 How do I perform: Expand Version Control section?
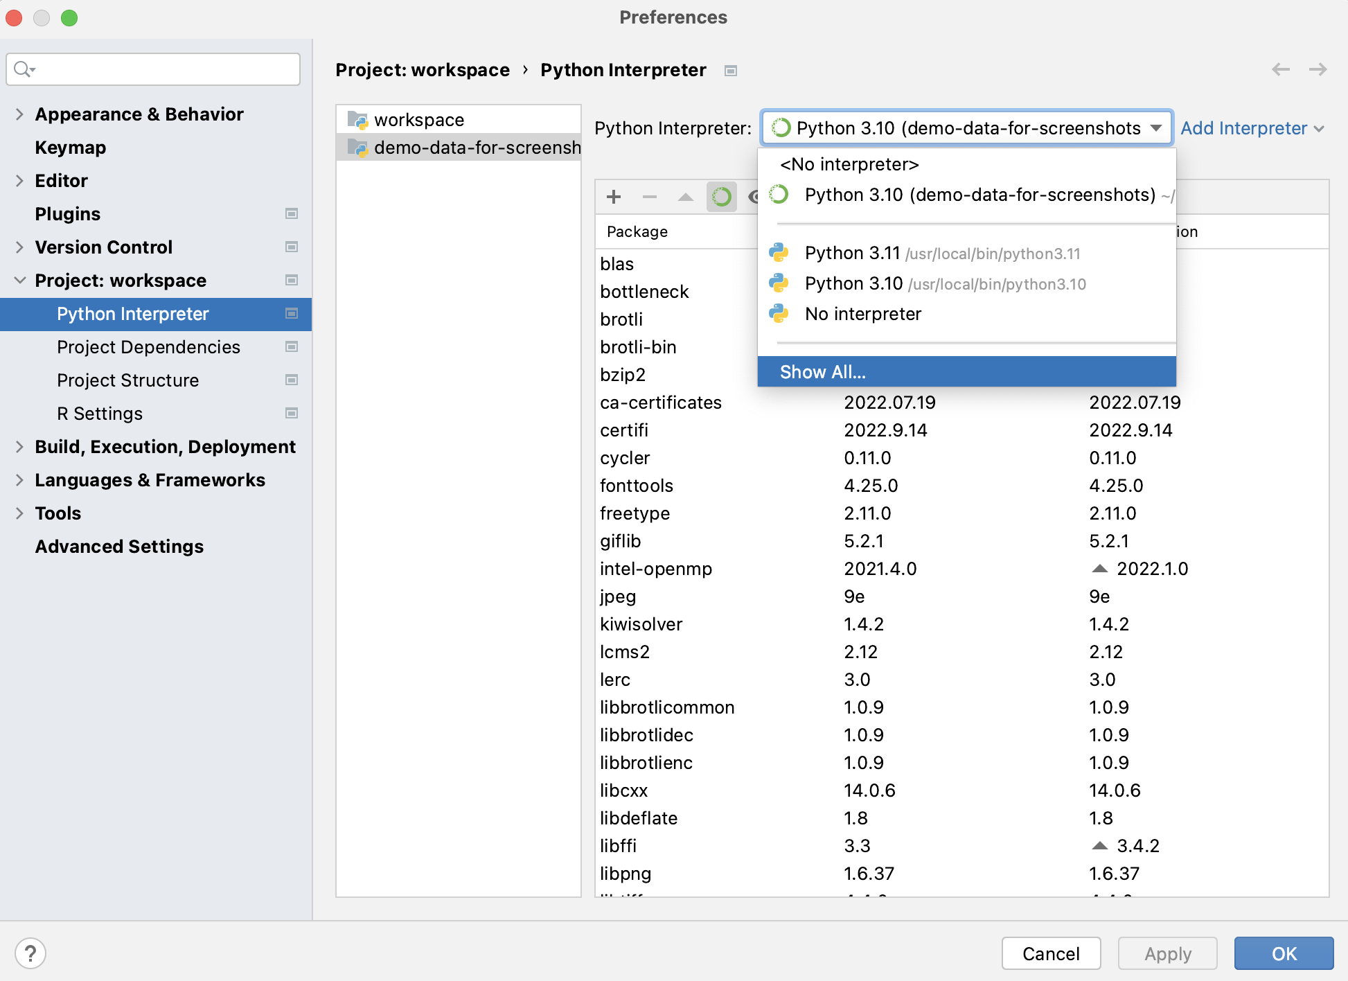point(19,247)
